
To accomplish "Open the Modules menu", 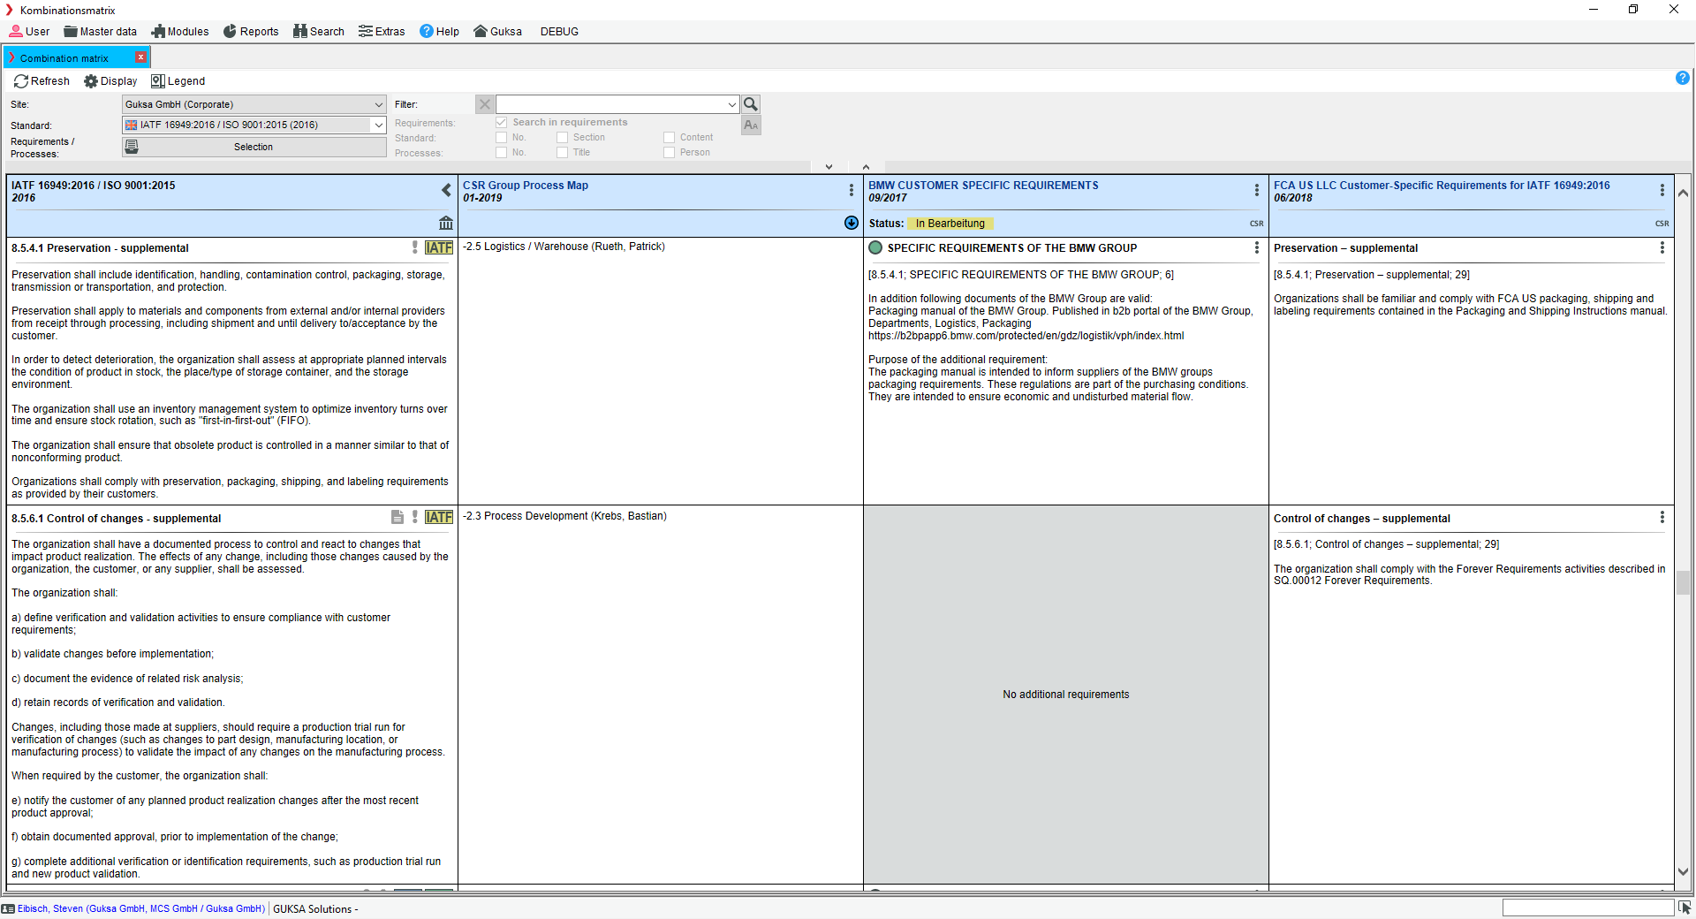I will 180,32.
